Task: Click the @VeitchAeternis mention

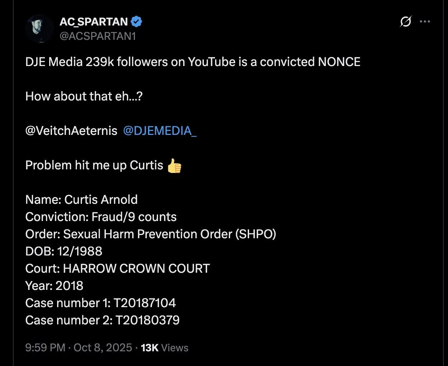Action: tap(71, 131)
